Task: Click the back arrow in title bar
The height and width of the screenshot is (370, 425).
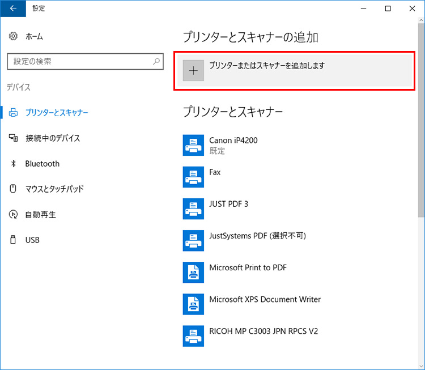Action: (13, 8)
